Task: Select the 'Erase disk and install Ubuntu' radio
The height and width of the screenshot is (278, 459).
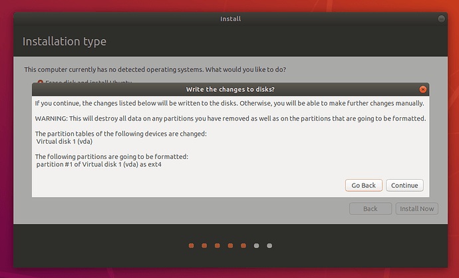Action: (x=41, y=83)
